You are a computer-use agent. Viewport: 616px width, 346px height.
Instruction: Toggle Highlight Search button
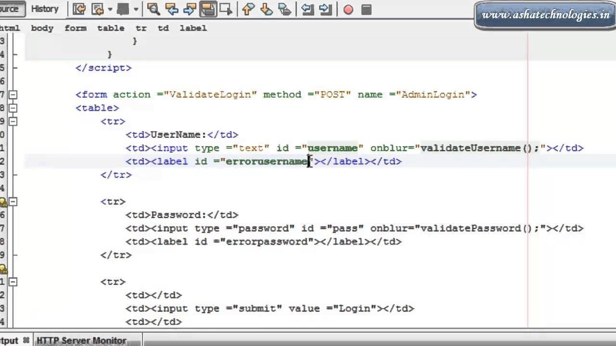click(x=208, y=9)
